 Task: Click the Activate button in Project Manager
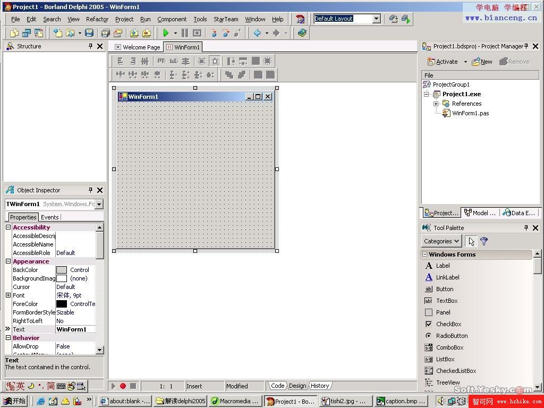click(x=443, y=62)
